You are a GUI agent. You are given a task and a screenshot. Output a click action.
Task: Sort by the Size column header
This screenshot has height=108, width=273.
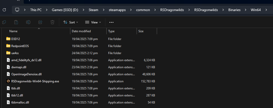[x=141, y=31]
